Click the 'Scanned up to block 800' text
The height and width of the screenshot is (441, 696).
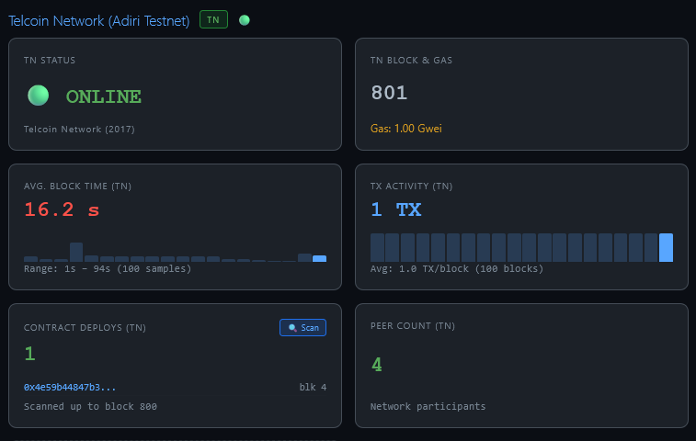pyautogui.click(x=90, y=406)
